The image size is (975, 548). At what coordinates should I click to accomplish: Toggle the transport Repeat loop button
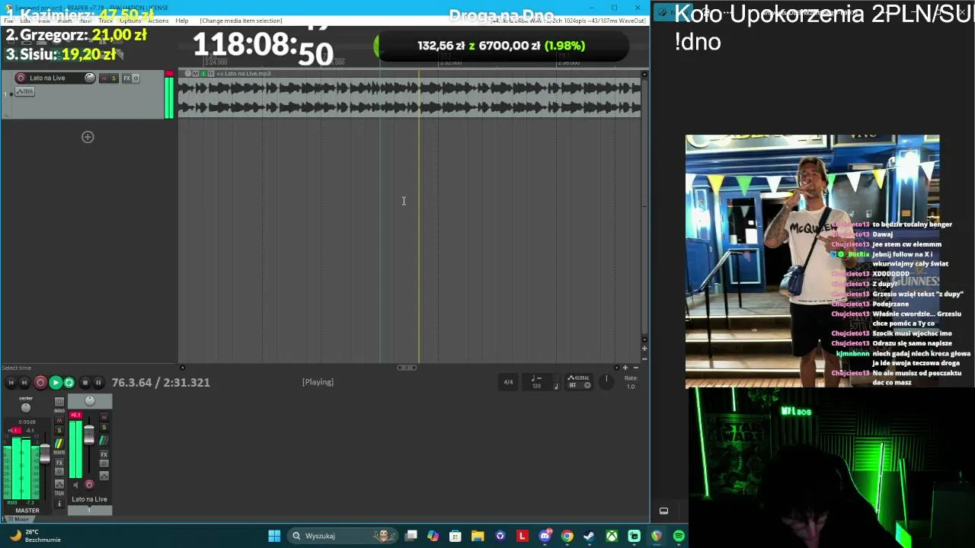69,383
